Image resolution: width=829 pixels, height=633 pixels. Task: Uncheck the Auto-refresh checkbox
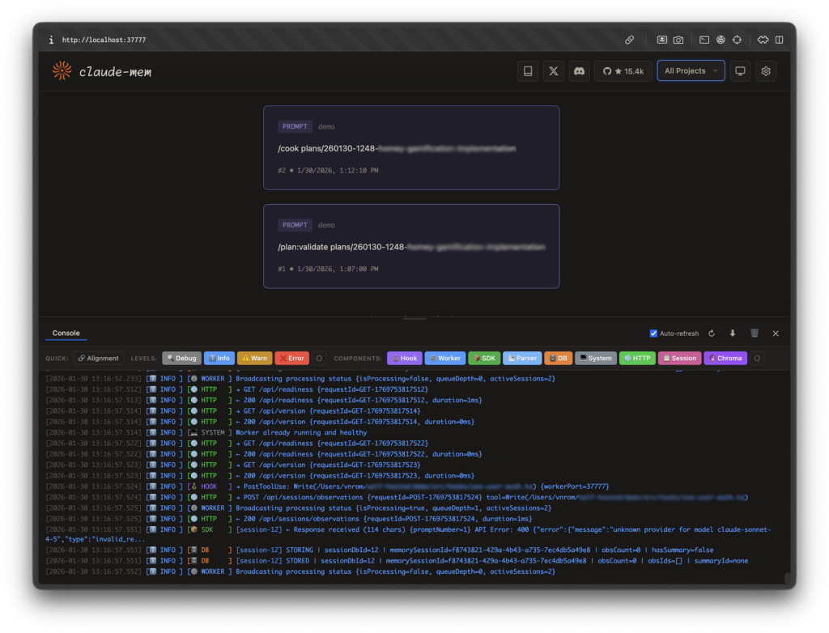click(654, 333)
